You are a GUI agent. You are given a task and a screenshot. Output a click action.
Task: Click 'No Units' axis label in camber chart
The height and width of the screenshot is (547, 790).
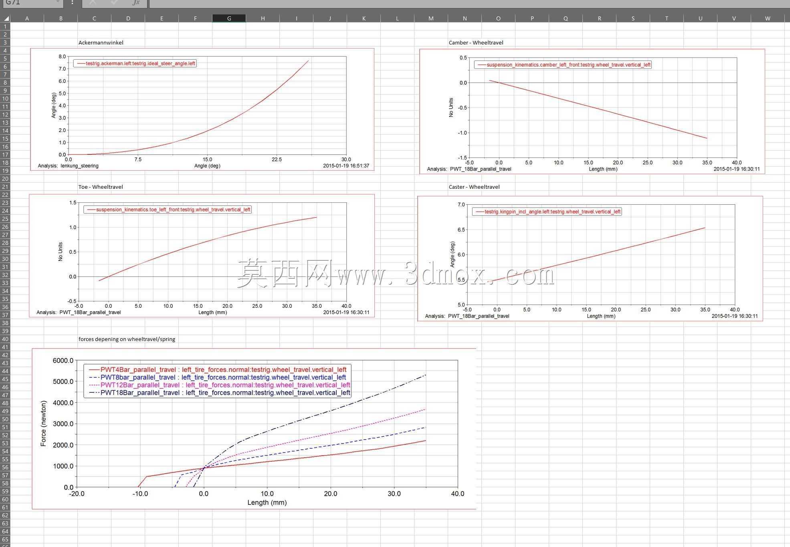click(451, 107)
